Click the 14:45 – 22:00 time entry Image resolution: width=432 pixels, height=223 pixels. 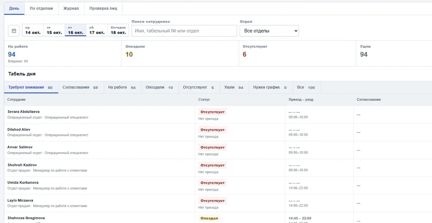coord(300,218)
